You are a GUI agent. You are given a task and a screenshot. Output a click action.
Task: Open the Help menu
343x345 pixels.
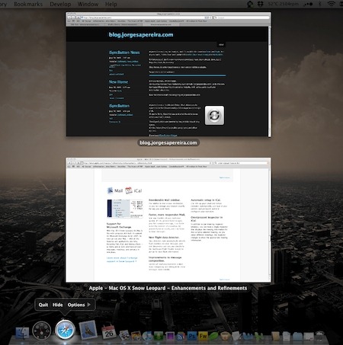pyautogui.click(x=111, y=4)
